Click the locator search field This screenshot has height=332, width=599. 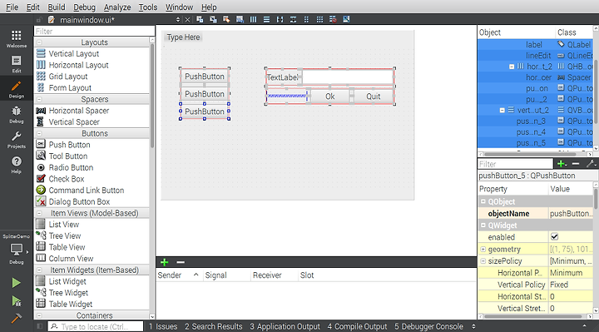point(96,327)
